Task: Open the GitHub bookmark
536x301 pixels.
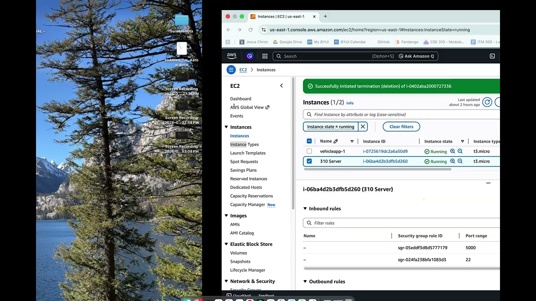Action: pyautogui.click(x=383, y=42)
